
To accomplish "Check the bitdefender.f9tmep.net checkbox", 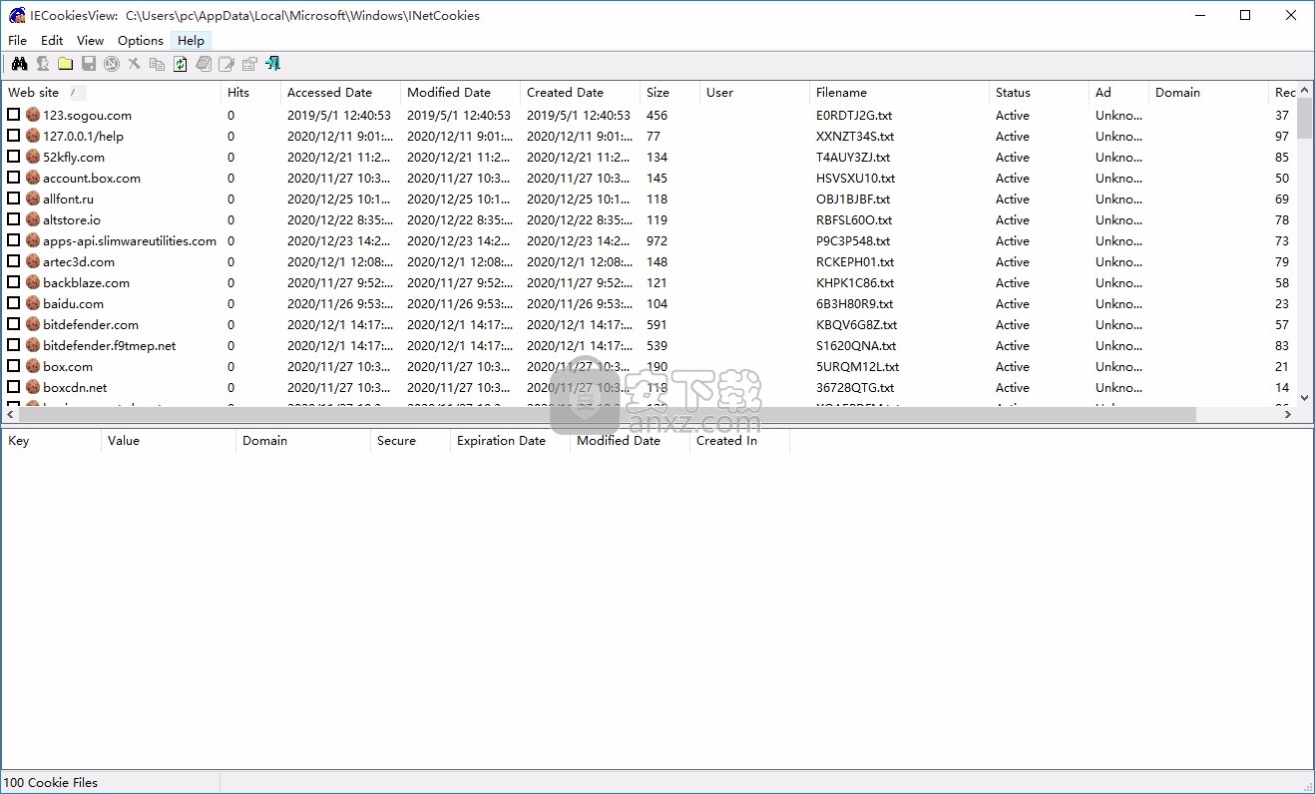I will tap(14, 345).
